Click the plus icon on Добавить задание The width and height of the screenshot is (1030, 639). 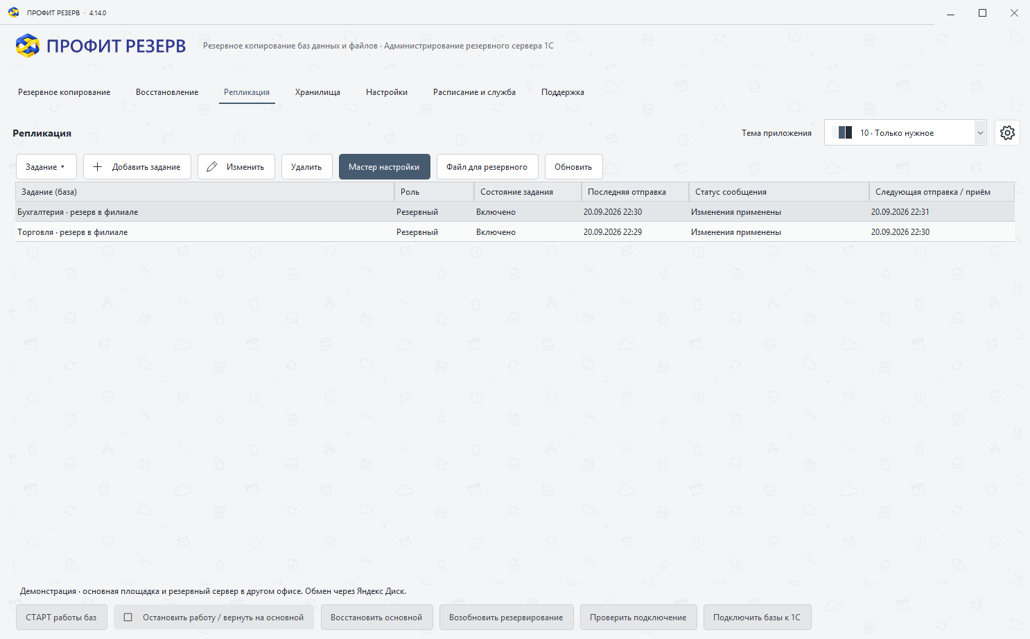98,167
